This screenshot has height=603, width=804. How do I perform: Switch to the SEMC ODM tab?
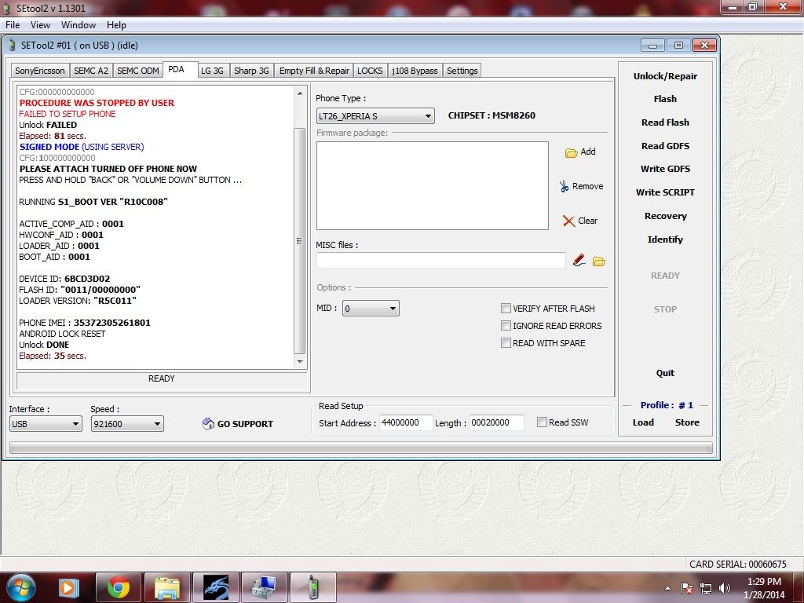coord(138,71)
